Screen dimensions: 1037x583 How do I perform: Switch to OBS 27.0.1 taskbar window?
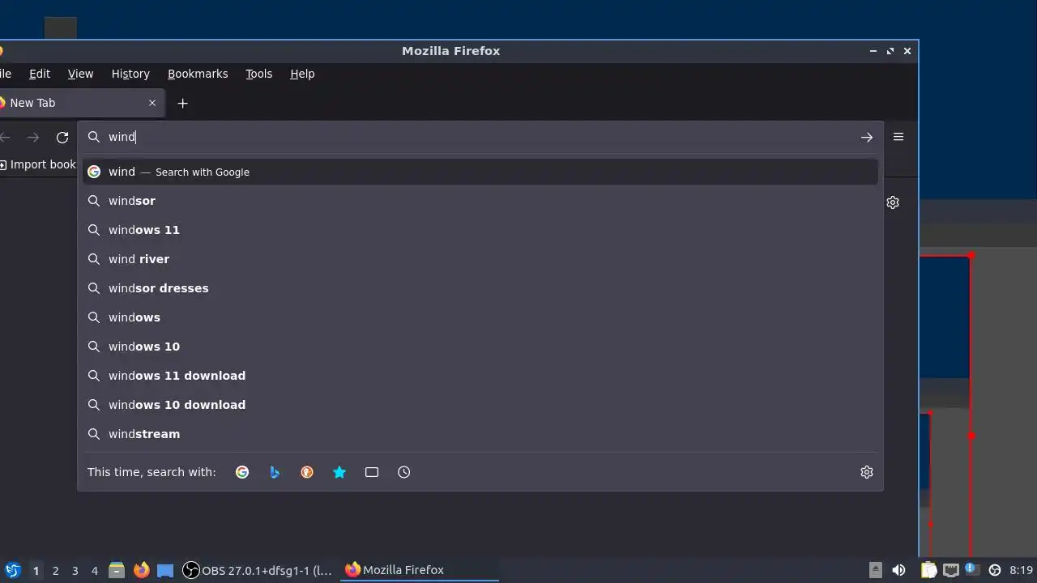pyautogui.click(x=258, y=570)
